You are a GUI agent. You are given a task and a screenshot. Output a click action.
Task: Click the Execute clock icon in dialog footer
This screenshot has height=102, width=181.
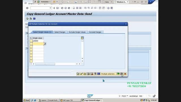[x=78, y=74]
